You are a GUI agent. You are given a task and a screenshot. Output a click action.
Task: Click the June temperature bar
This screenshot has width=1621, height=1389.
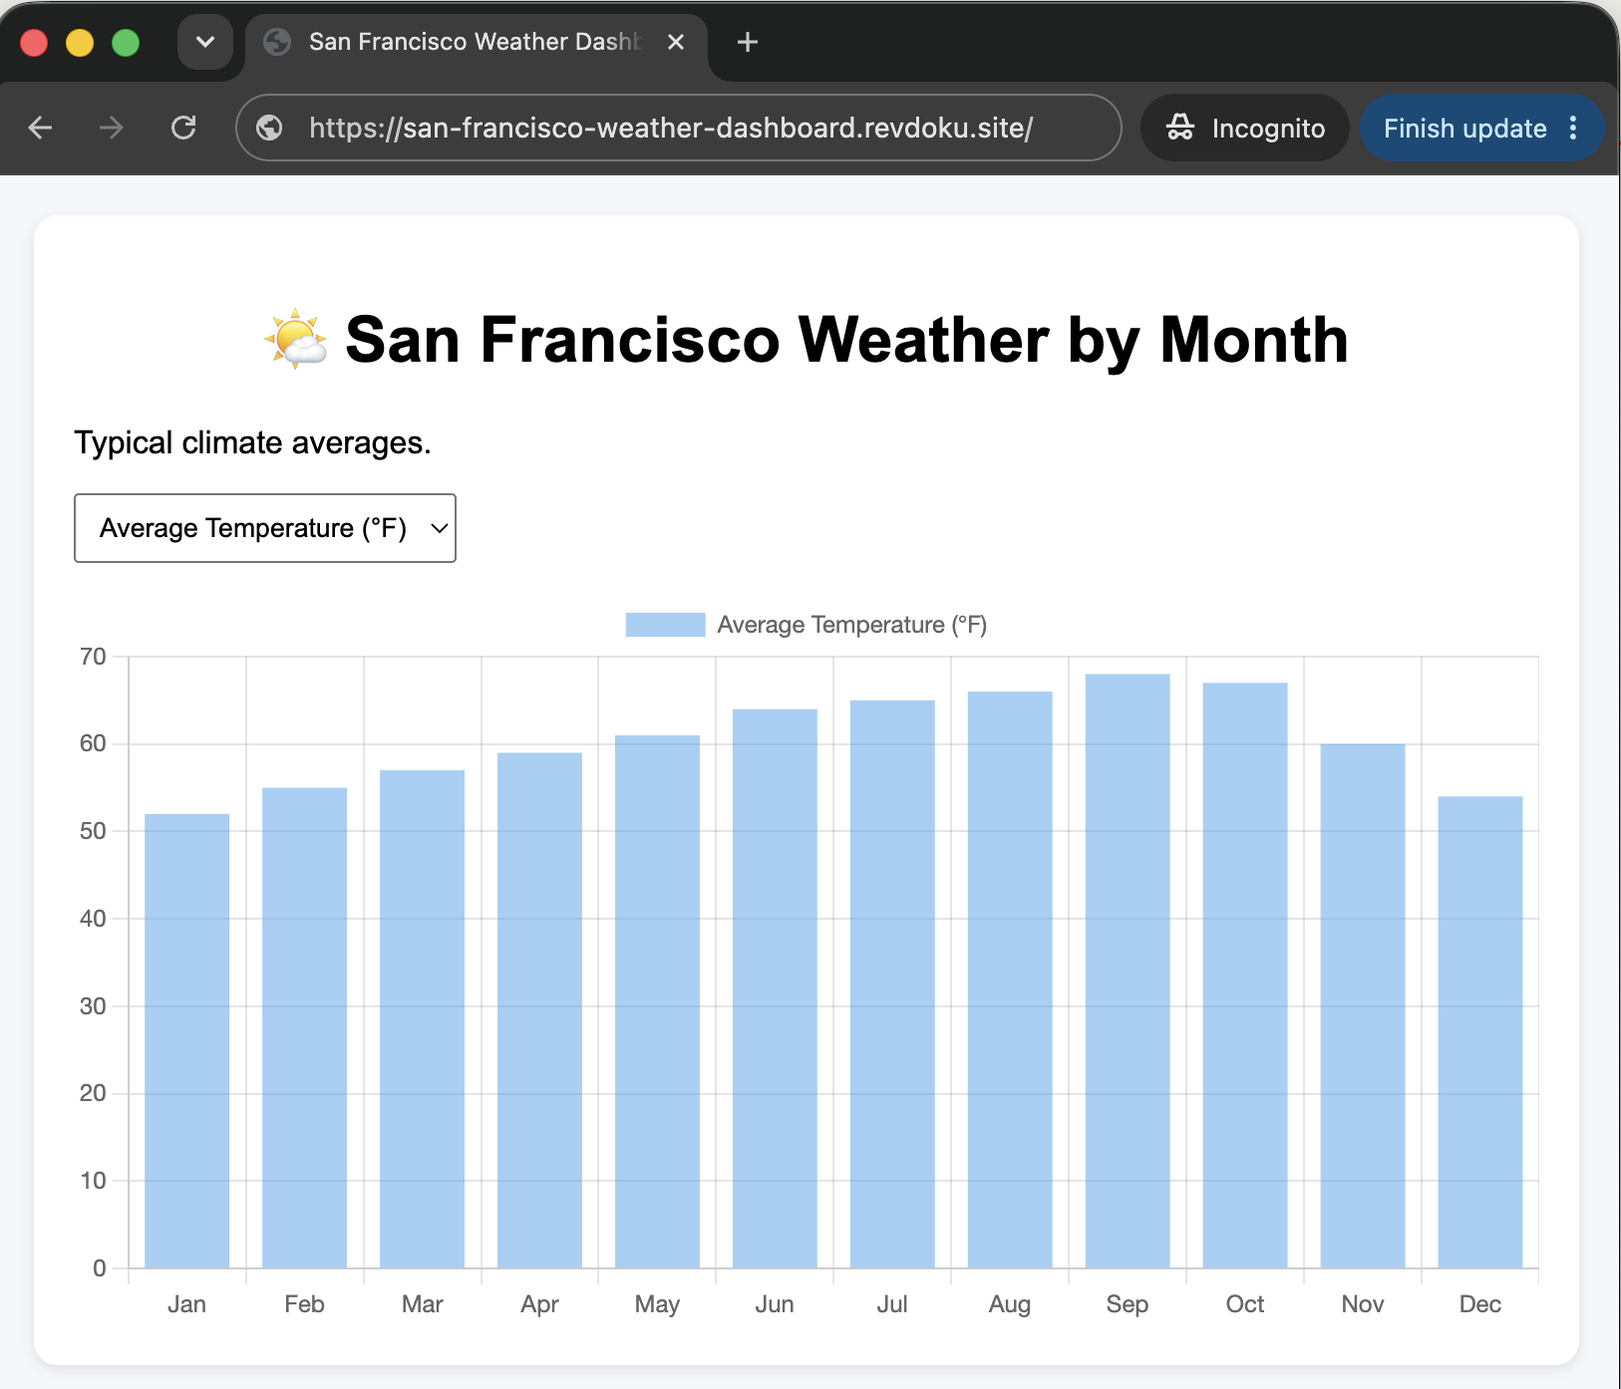(776, 988)
